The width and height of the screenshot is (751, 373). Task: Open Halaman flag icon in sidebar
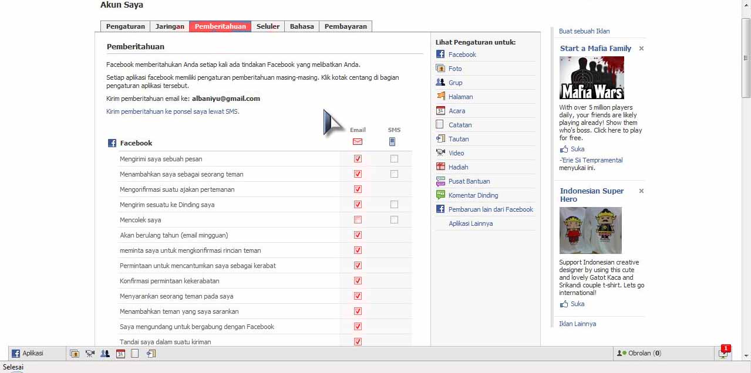point(440,97)
